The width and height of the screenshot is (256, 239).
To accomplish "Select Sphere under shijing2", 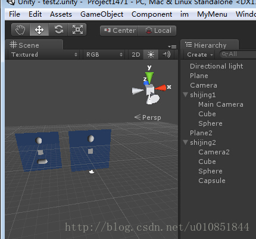I will coord(210,171).
